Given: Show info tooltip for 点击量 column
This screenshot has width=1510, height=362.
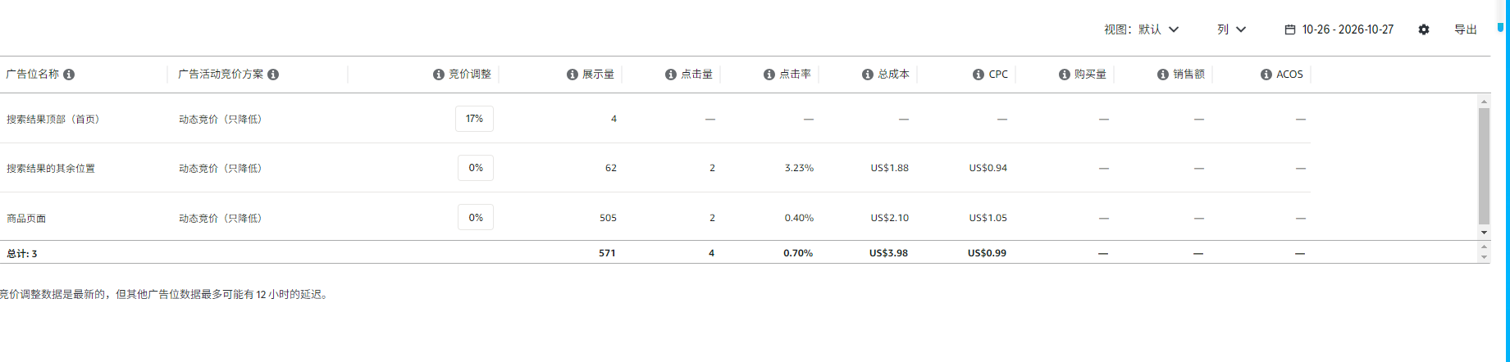Looking at the screenshot, I should (671, 75).
